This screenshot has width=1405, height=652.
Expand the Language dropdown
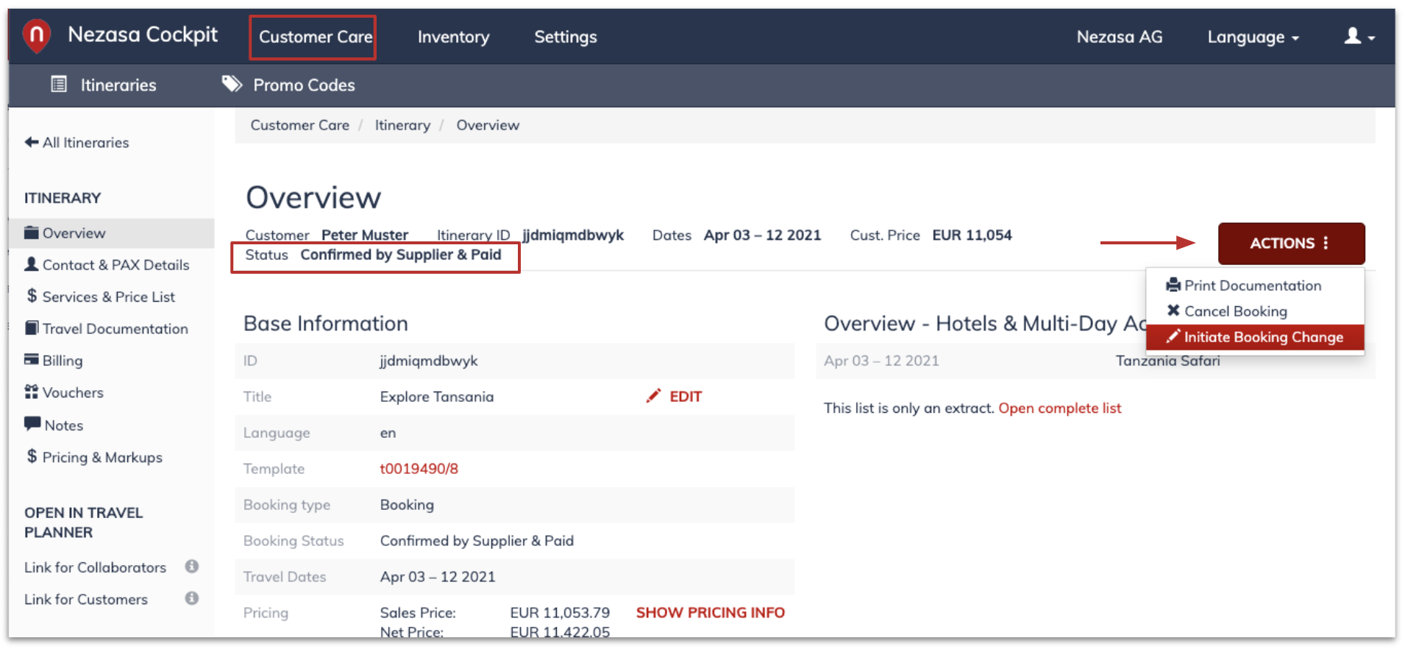point(1253,37)
